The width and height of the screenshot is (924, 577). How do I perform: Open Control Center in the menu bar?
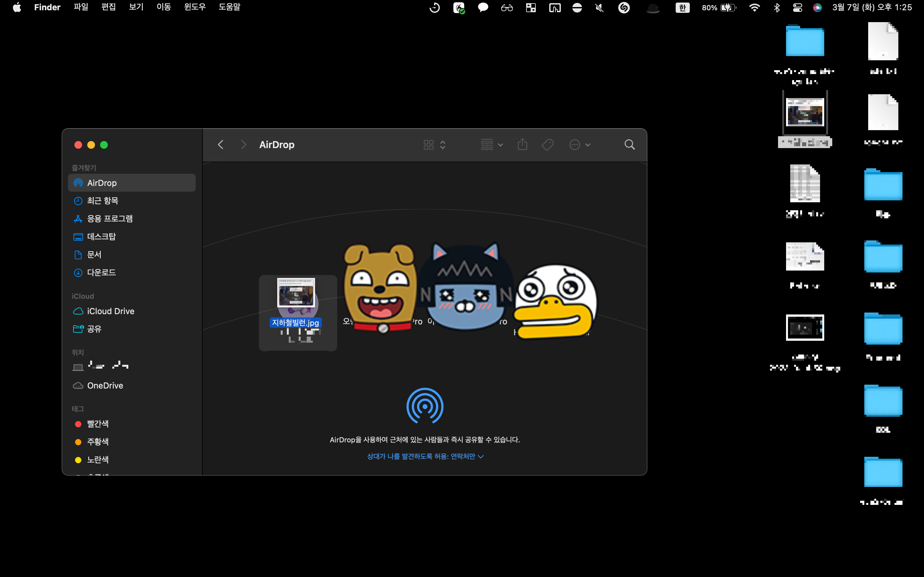pyautogui.click(x=797, y=8)
